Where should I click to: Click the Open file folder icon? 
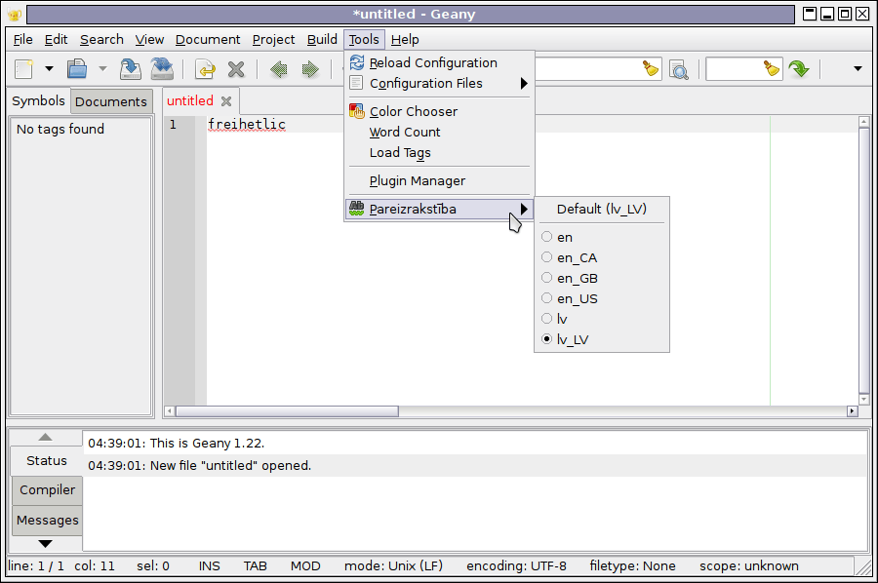77,69
